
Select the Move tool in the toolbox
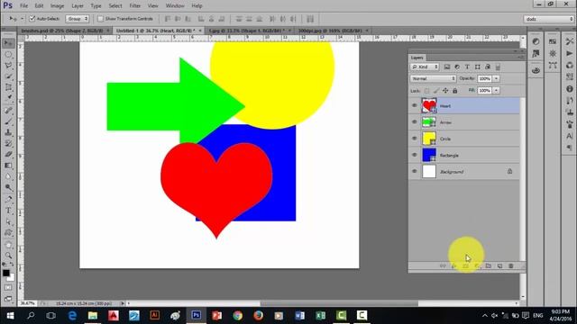pos(8,43)
